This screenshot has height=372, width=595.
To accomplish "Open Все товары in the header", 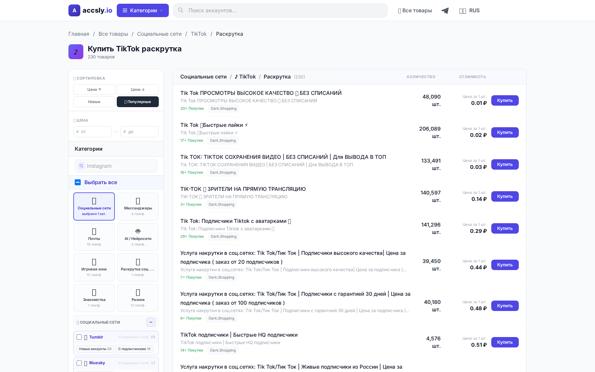I will coord(415,10).
